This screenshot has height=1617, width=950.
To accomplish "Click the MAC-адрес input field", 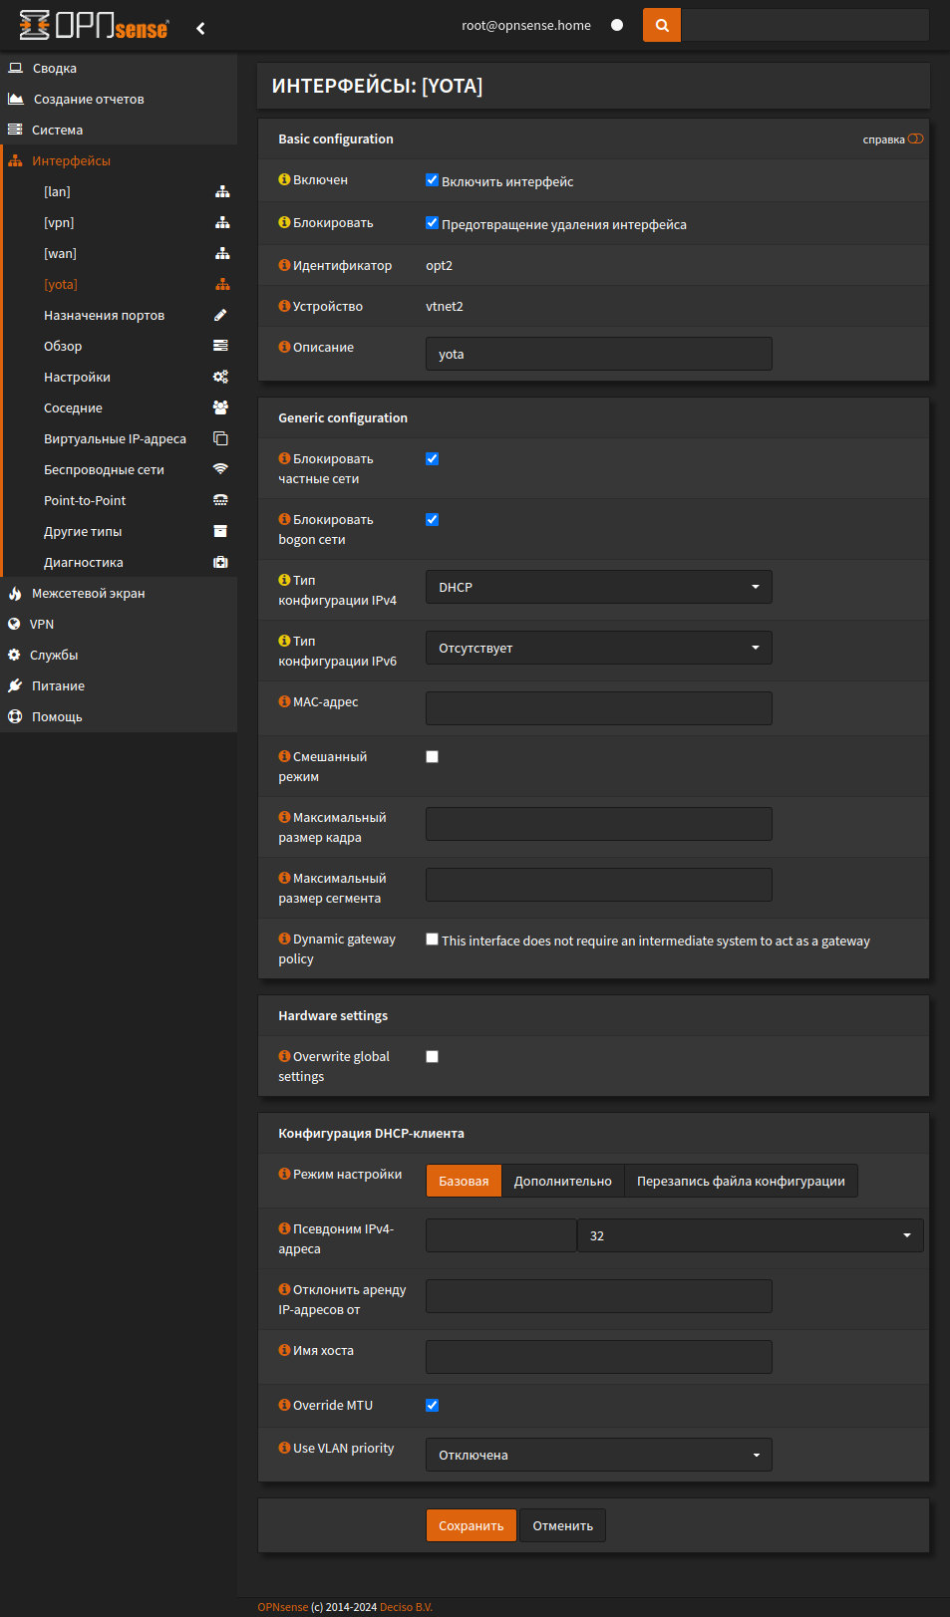I will pos(598,708).
